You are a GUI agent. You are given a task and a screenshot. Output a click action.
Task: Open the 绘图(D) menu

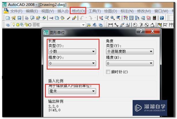pos(111,11)
